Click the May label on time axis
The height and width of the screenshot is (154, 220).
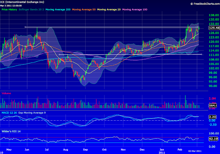(9, 150)
